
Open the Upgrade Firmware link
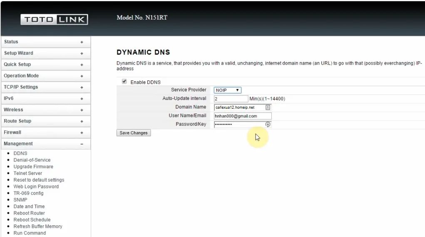click(33, 167)
